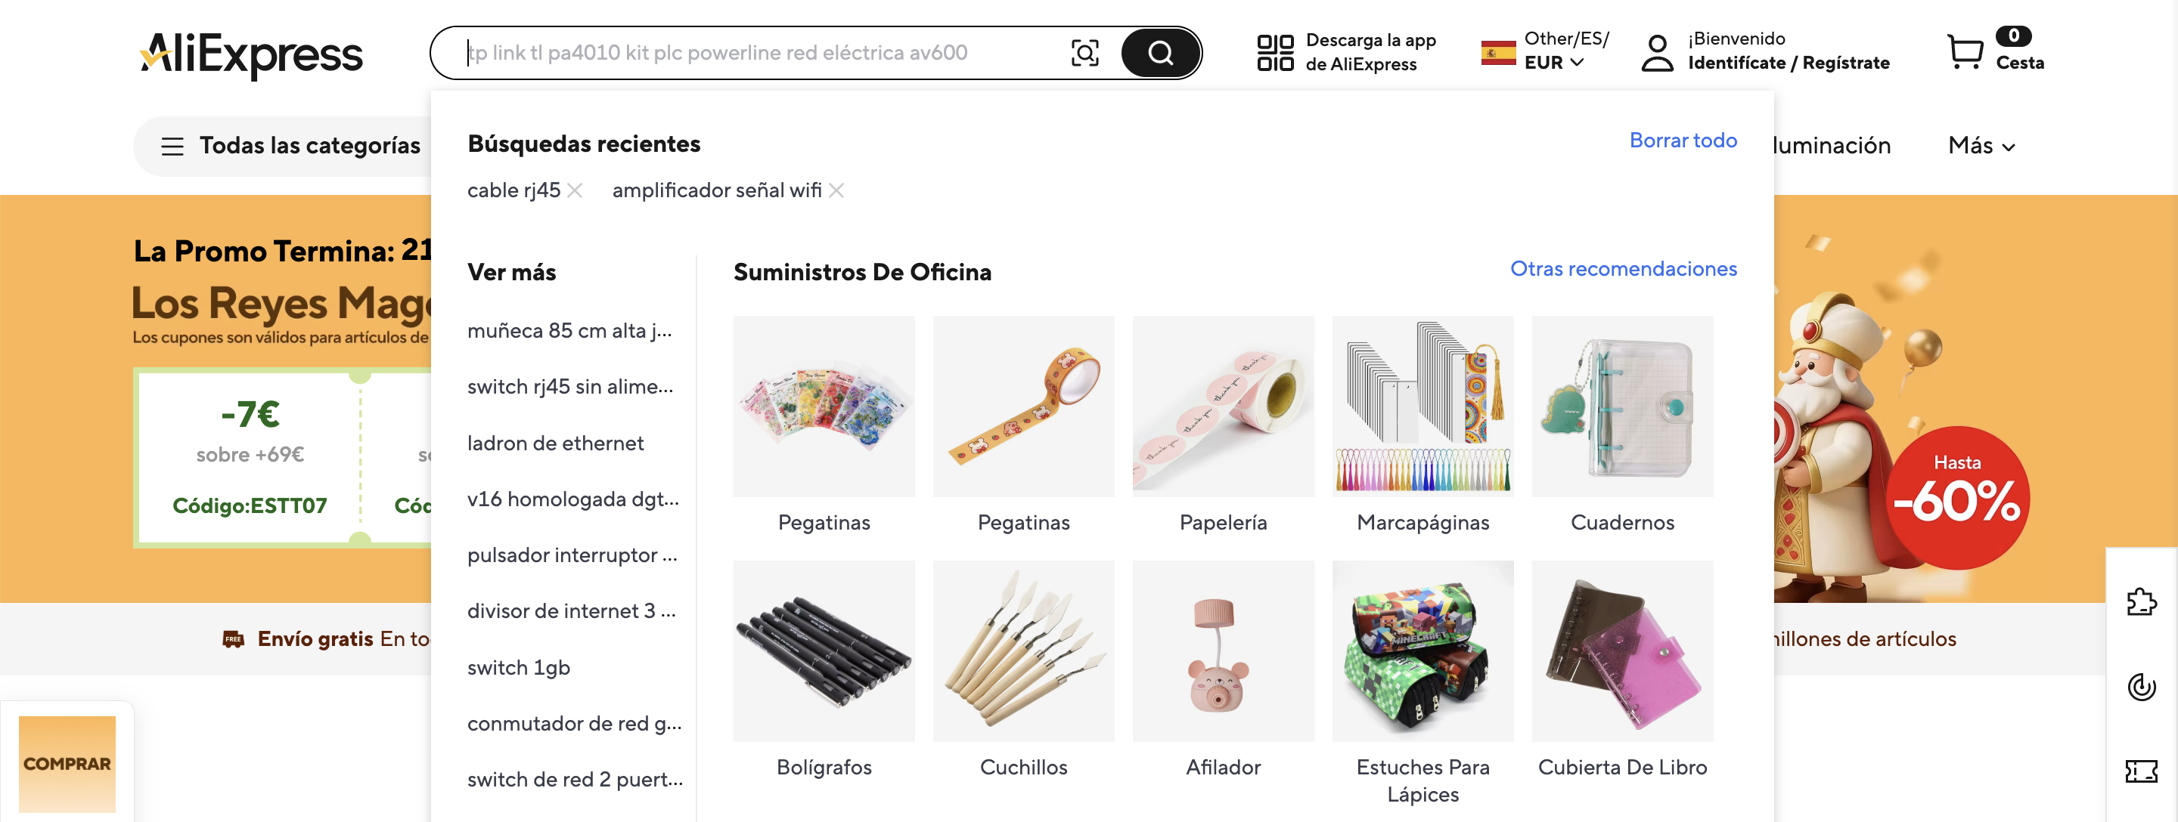The height and width of the screenshot is (822, 2178).
Task: Open the shopping cart icon
Action: point(1964,51)
